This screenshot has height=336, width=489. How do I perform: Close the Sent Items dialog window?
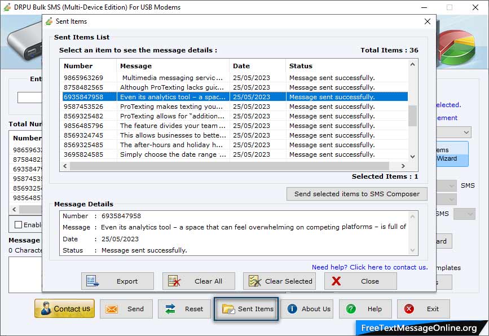(x=428, y=21)
